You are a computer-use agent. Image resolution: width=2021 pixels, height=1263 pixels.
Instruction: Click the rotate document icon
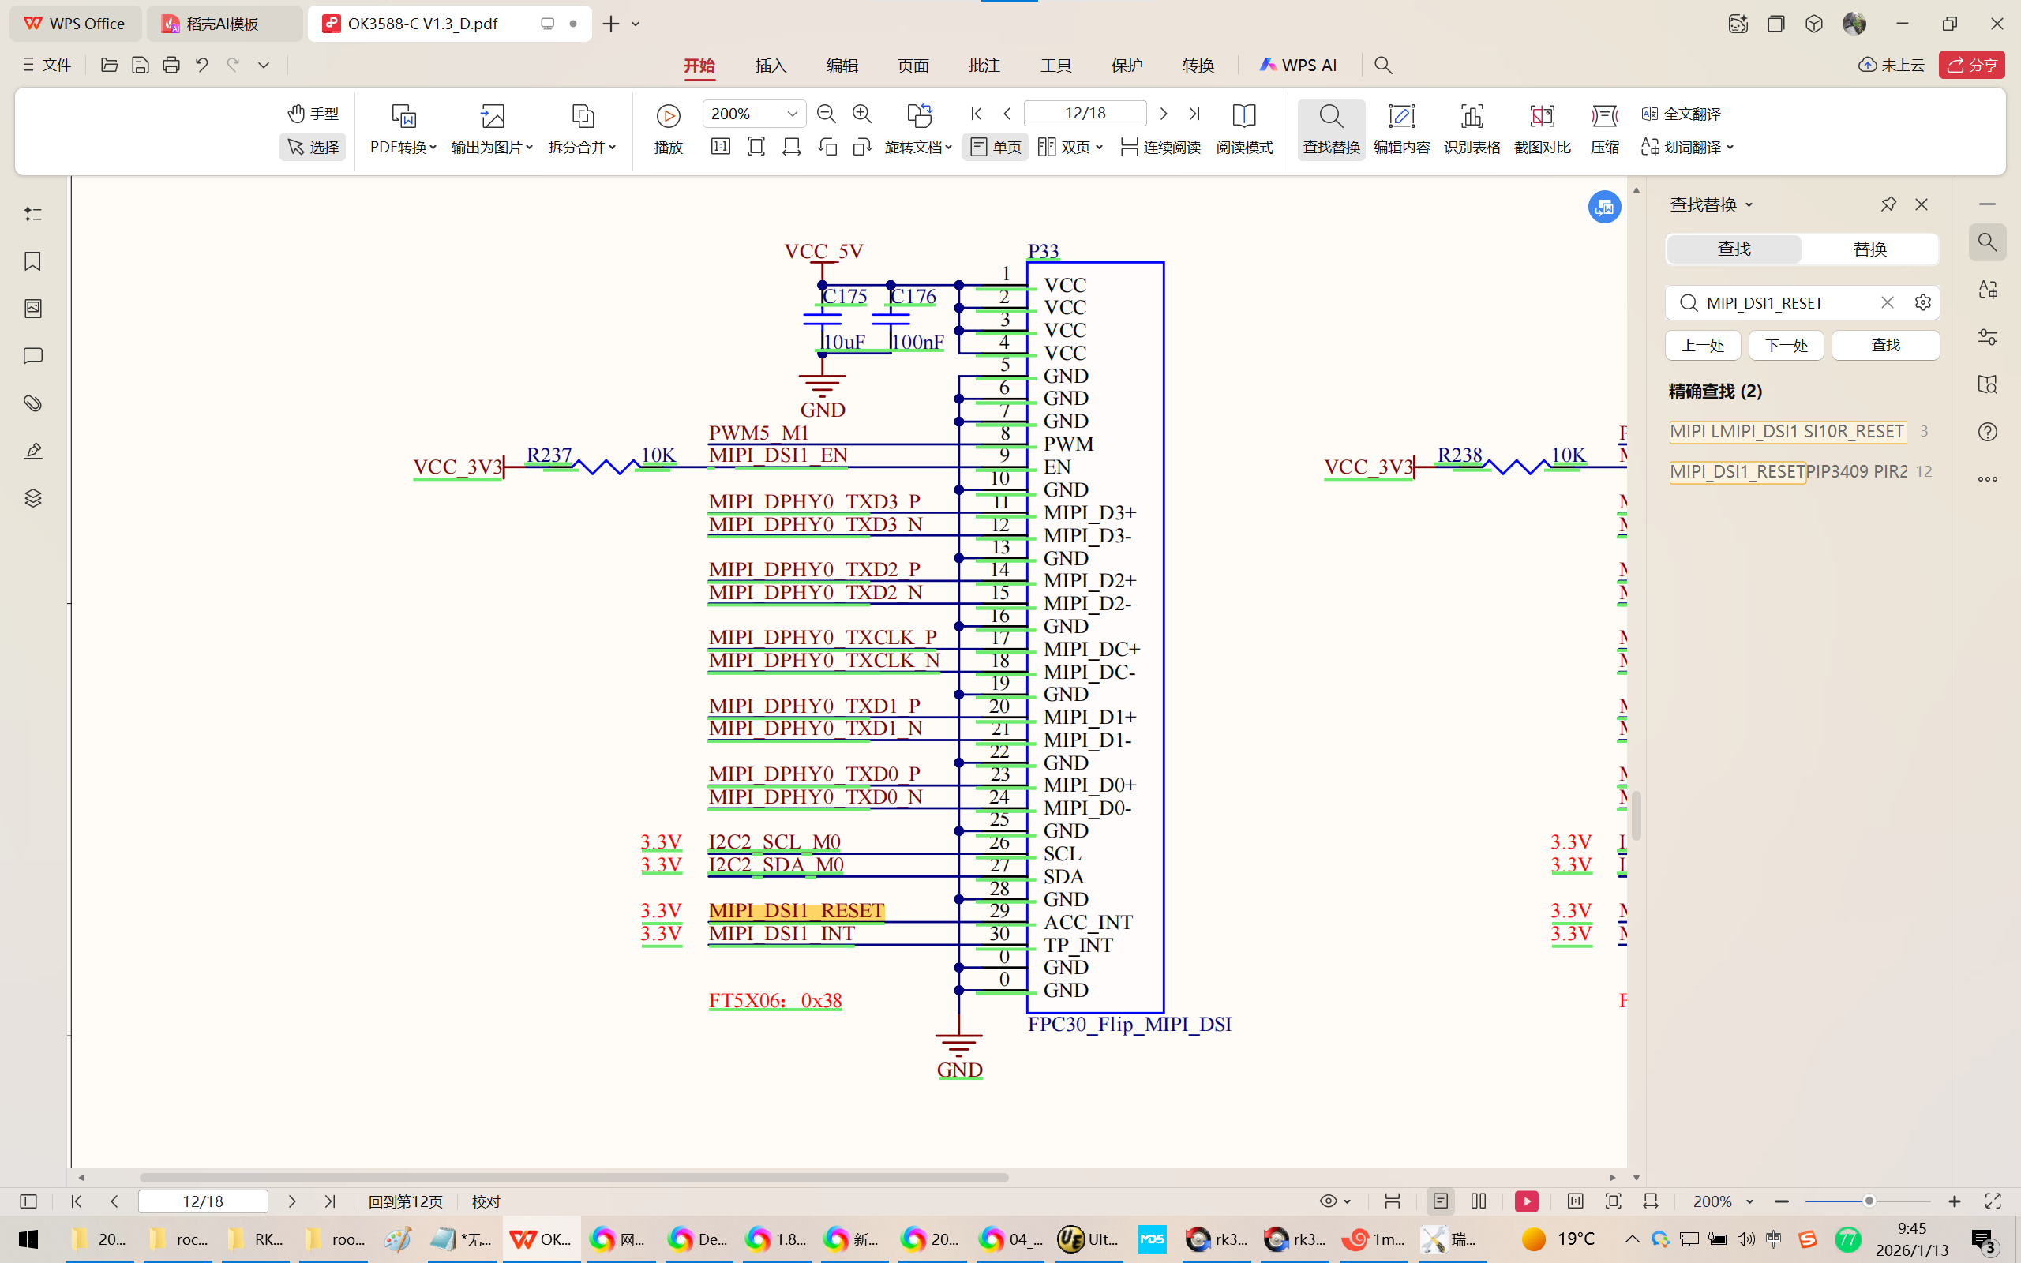pyautogui.click(x=919, y=114)
